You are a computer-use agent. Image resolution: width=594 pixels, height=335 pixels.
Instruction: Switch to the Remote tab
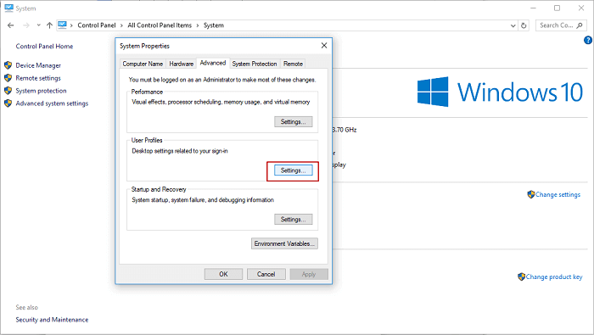[x=293, y=64]
